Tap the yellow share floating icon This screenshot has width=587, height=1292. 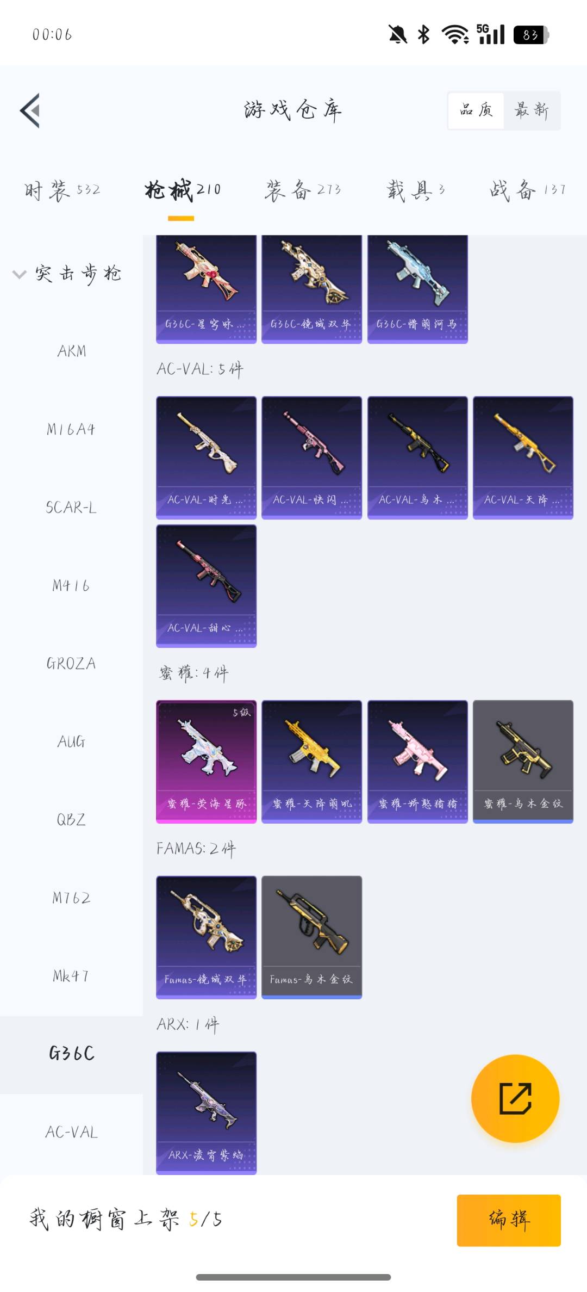point(515,1098)
